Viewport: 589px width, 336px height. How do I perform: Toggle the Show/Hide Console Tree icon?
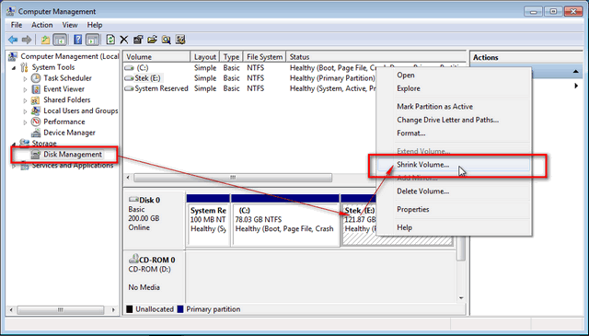pos(60,40)
